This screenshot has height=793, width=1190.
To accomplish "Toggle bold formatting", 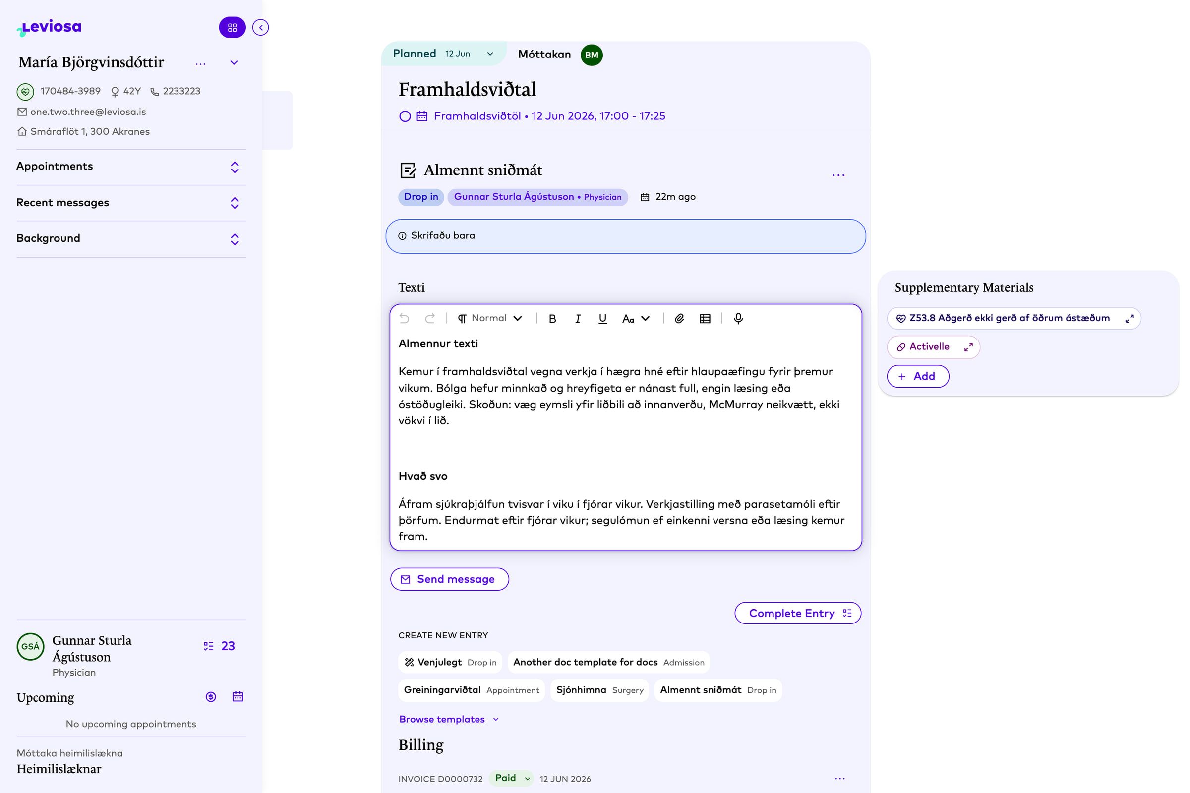I will click(552, 319).
